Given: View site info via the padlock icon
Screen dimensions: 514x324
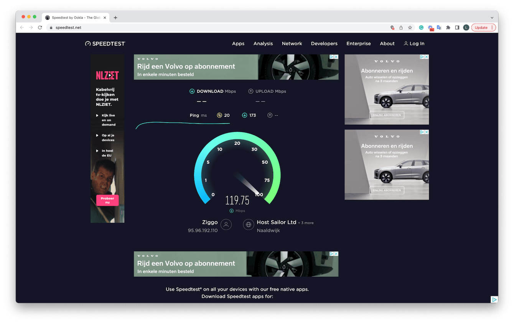Looking at the screenshot, I should (x=51, y=28).
